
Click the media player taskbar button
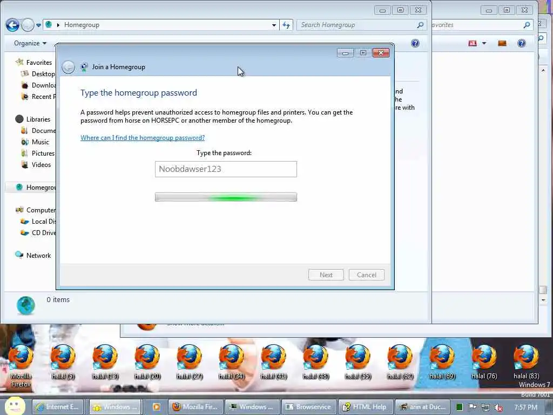[x=156, y=407]
